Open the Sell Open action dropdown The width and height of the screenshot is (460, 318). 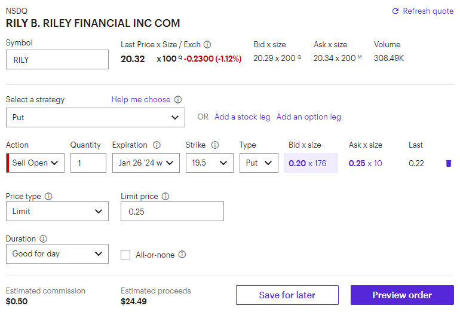pyautogui.click(x=36, y=163)
